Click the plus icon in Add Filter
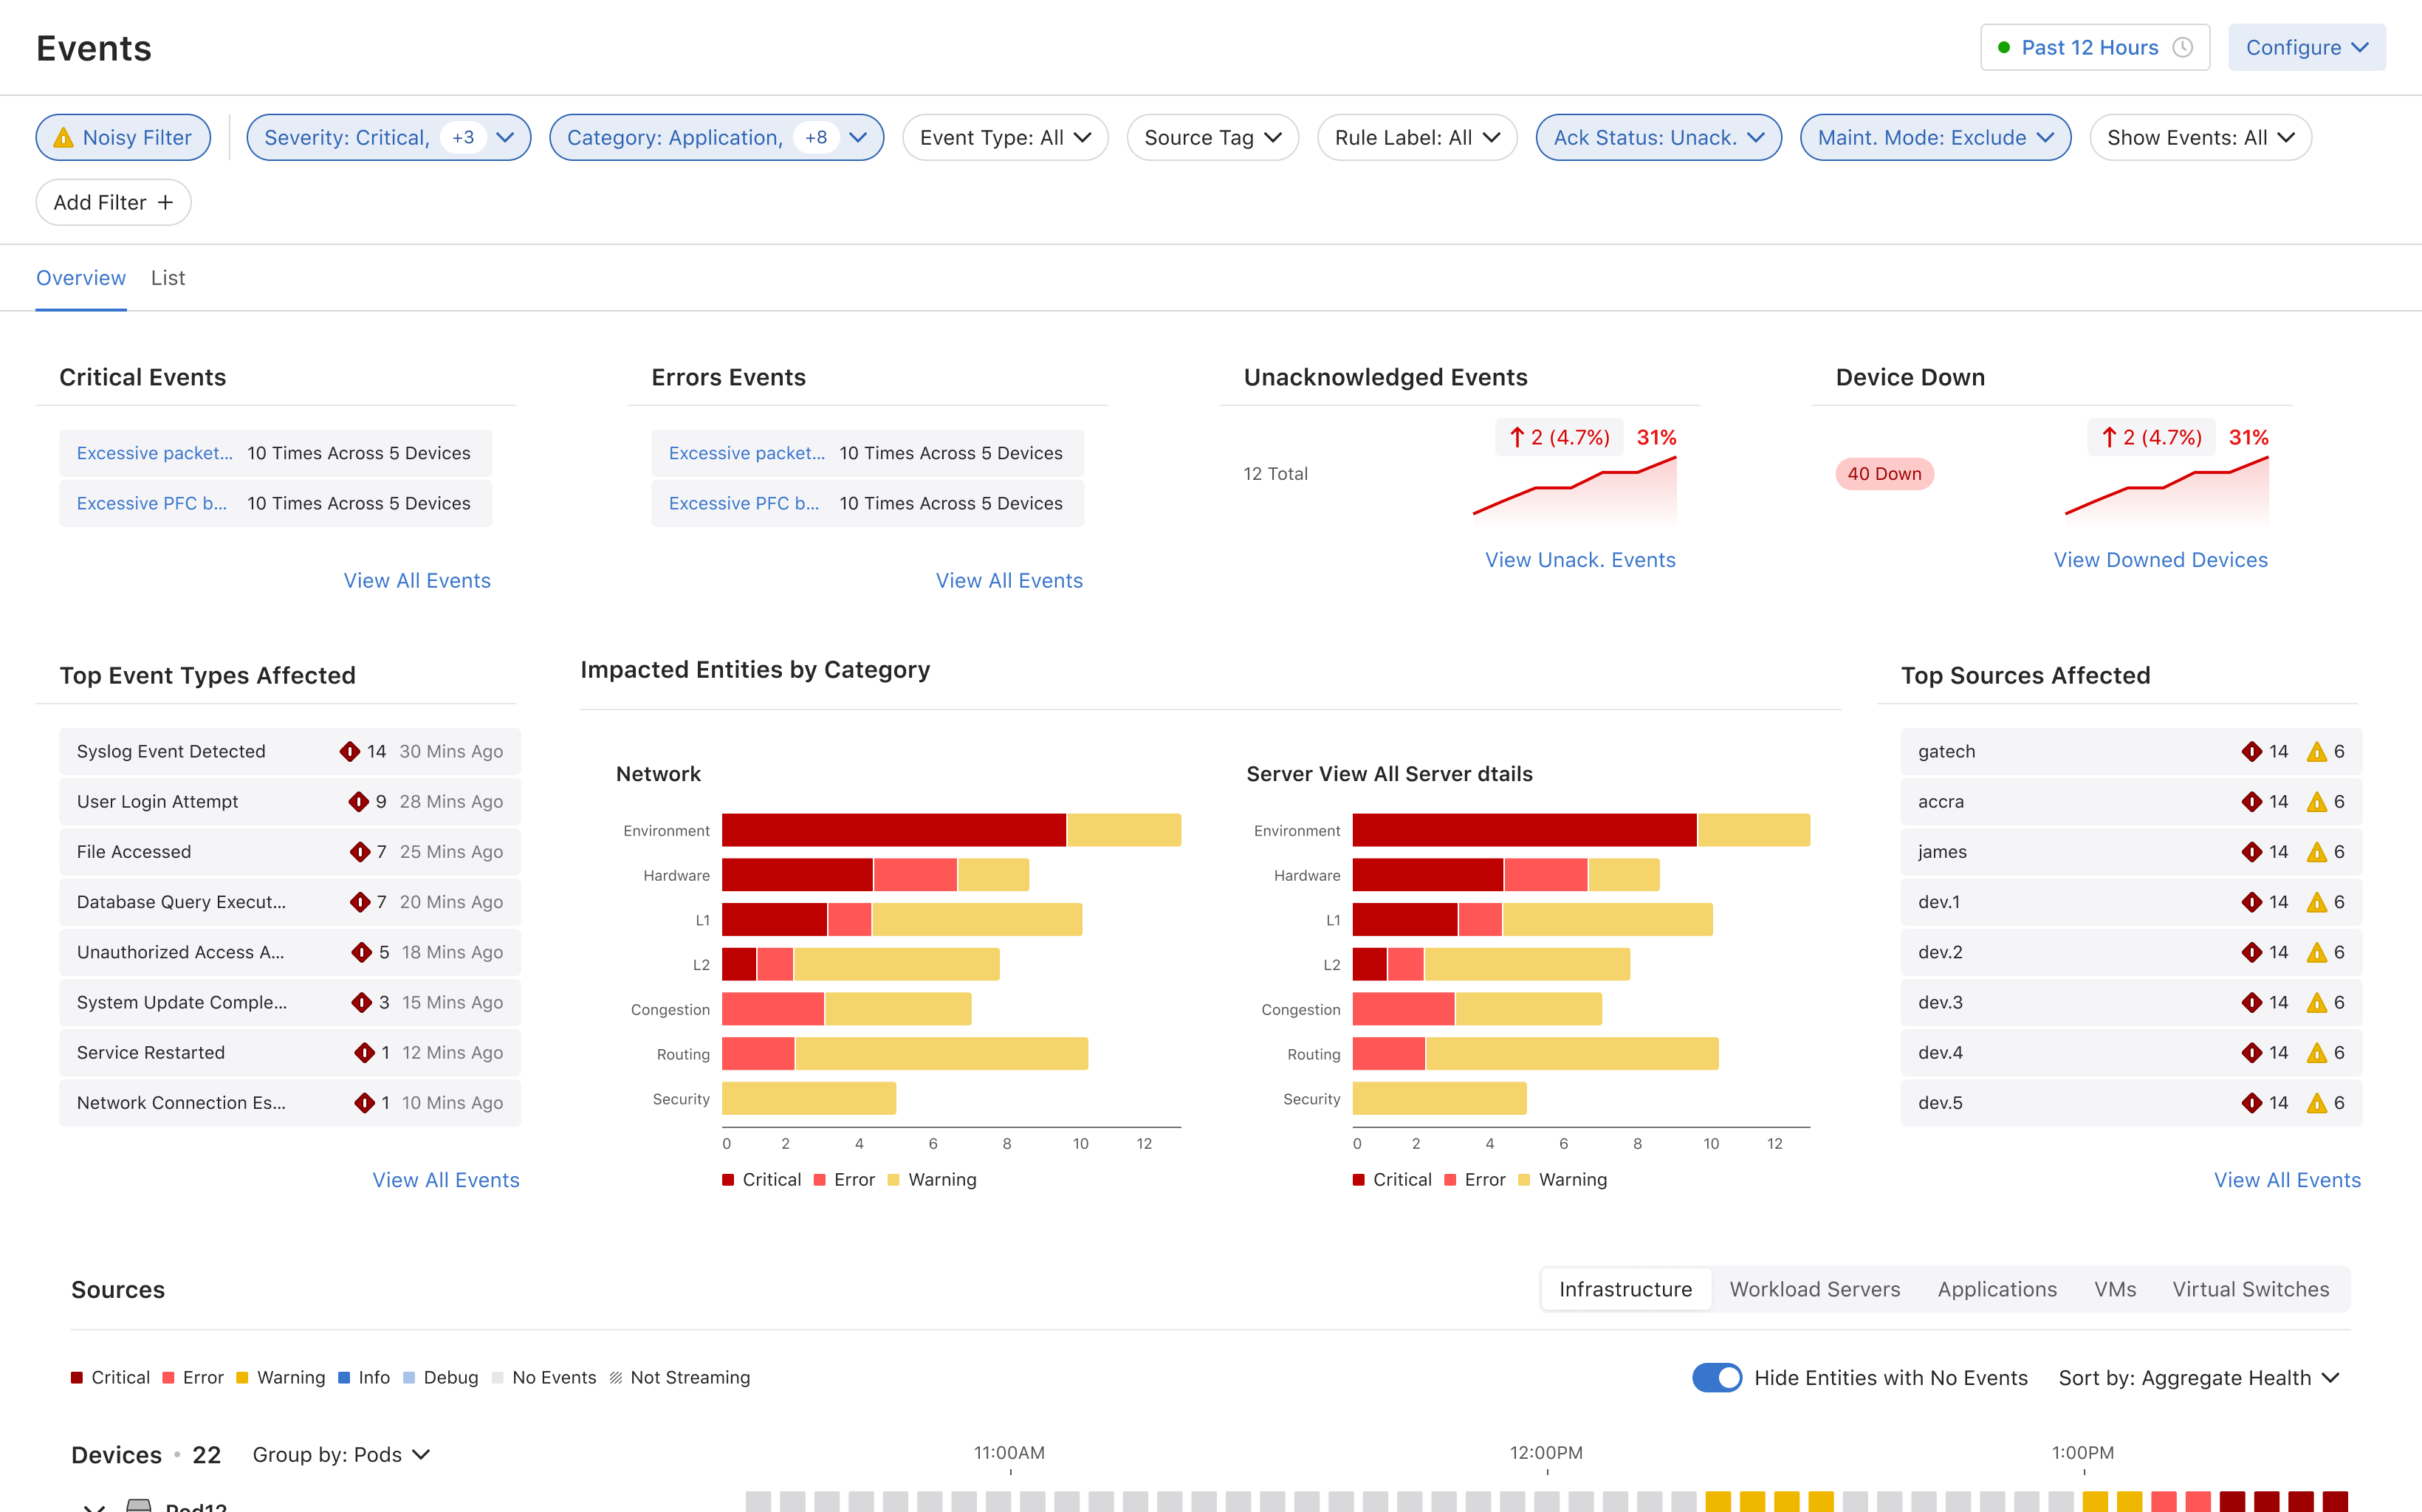Image resolution: width=2422 pixels, height=1512 pixels. coord(165,203)
